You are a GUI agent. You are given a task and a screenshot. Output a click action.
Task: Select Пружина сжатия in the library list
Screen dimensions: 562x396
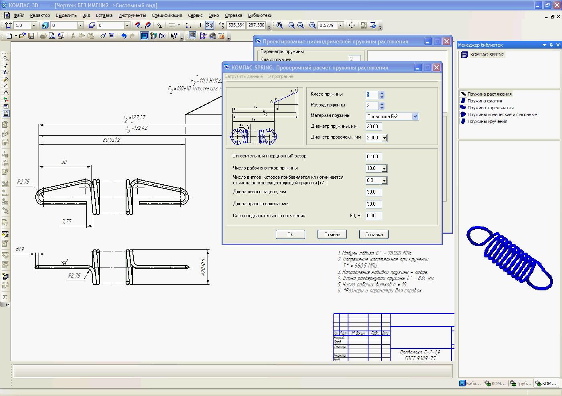click(x=485, y=101)
